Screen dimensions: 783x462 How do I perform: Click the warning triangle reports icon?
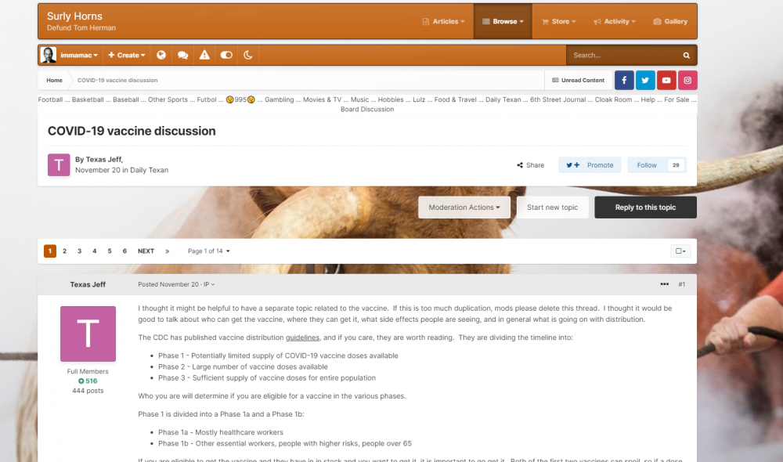tap(204, 56)
